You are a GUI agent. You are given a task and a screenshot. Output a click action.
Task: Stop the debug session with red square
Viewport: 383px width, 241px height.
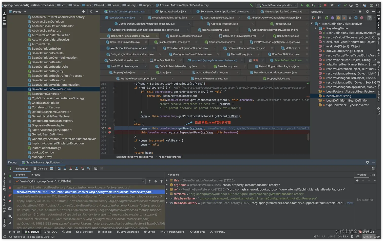[x=10, y=188]
